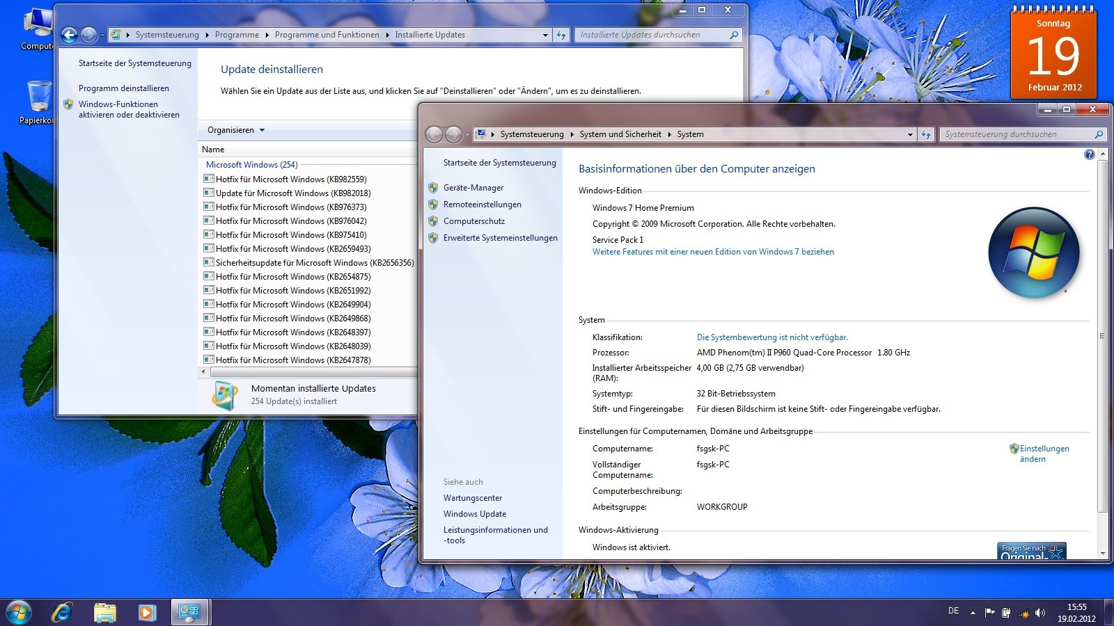Show hidden tray icons arrow

point(973,613)
